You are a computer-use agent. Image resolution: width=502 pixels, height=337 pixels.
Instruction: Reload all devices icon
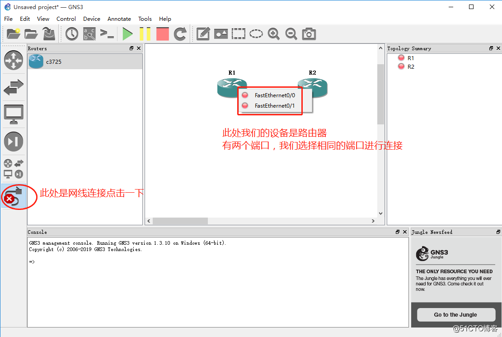pos(180,33)
